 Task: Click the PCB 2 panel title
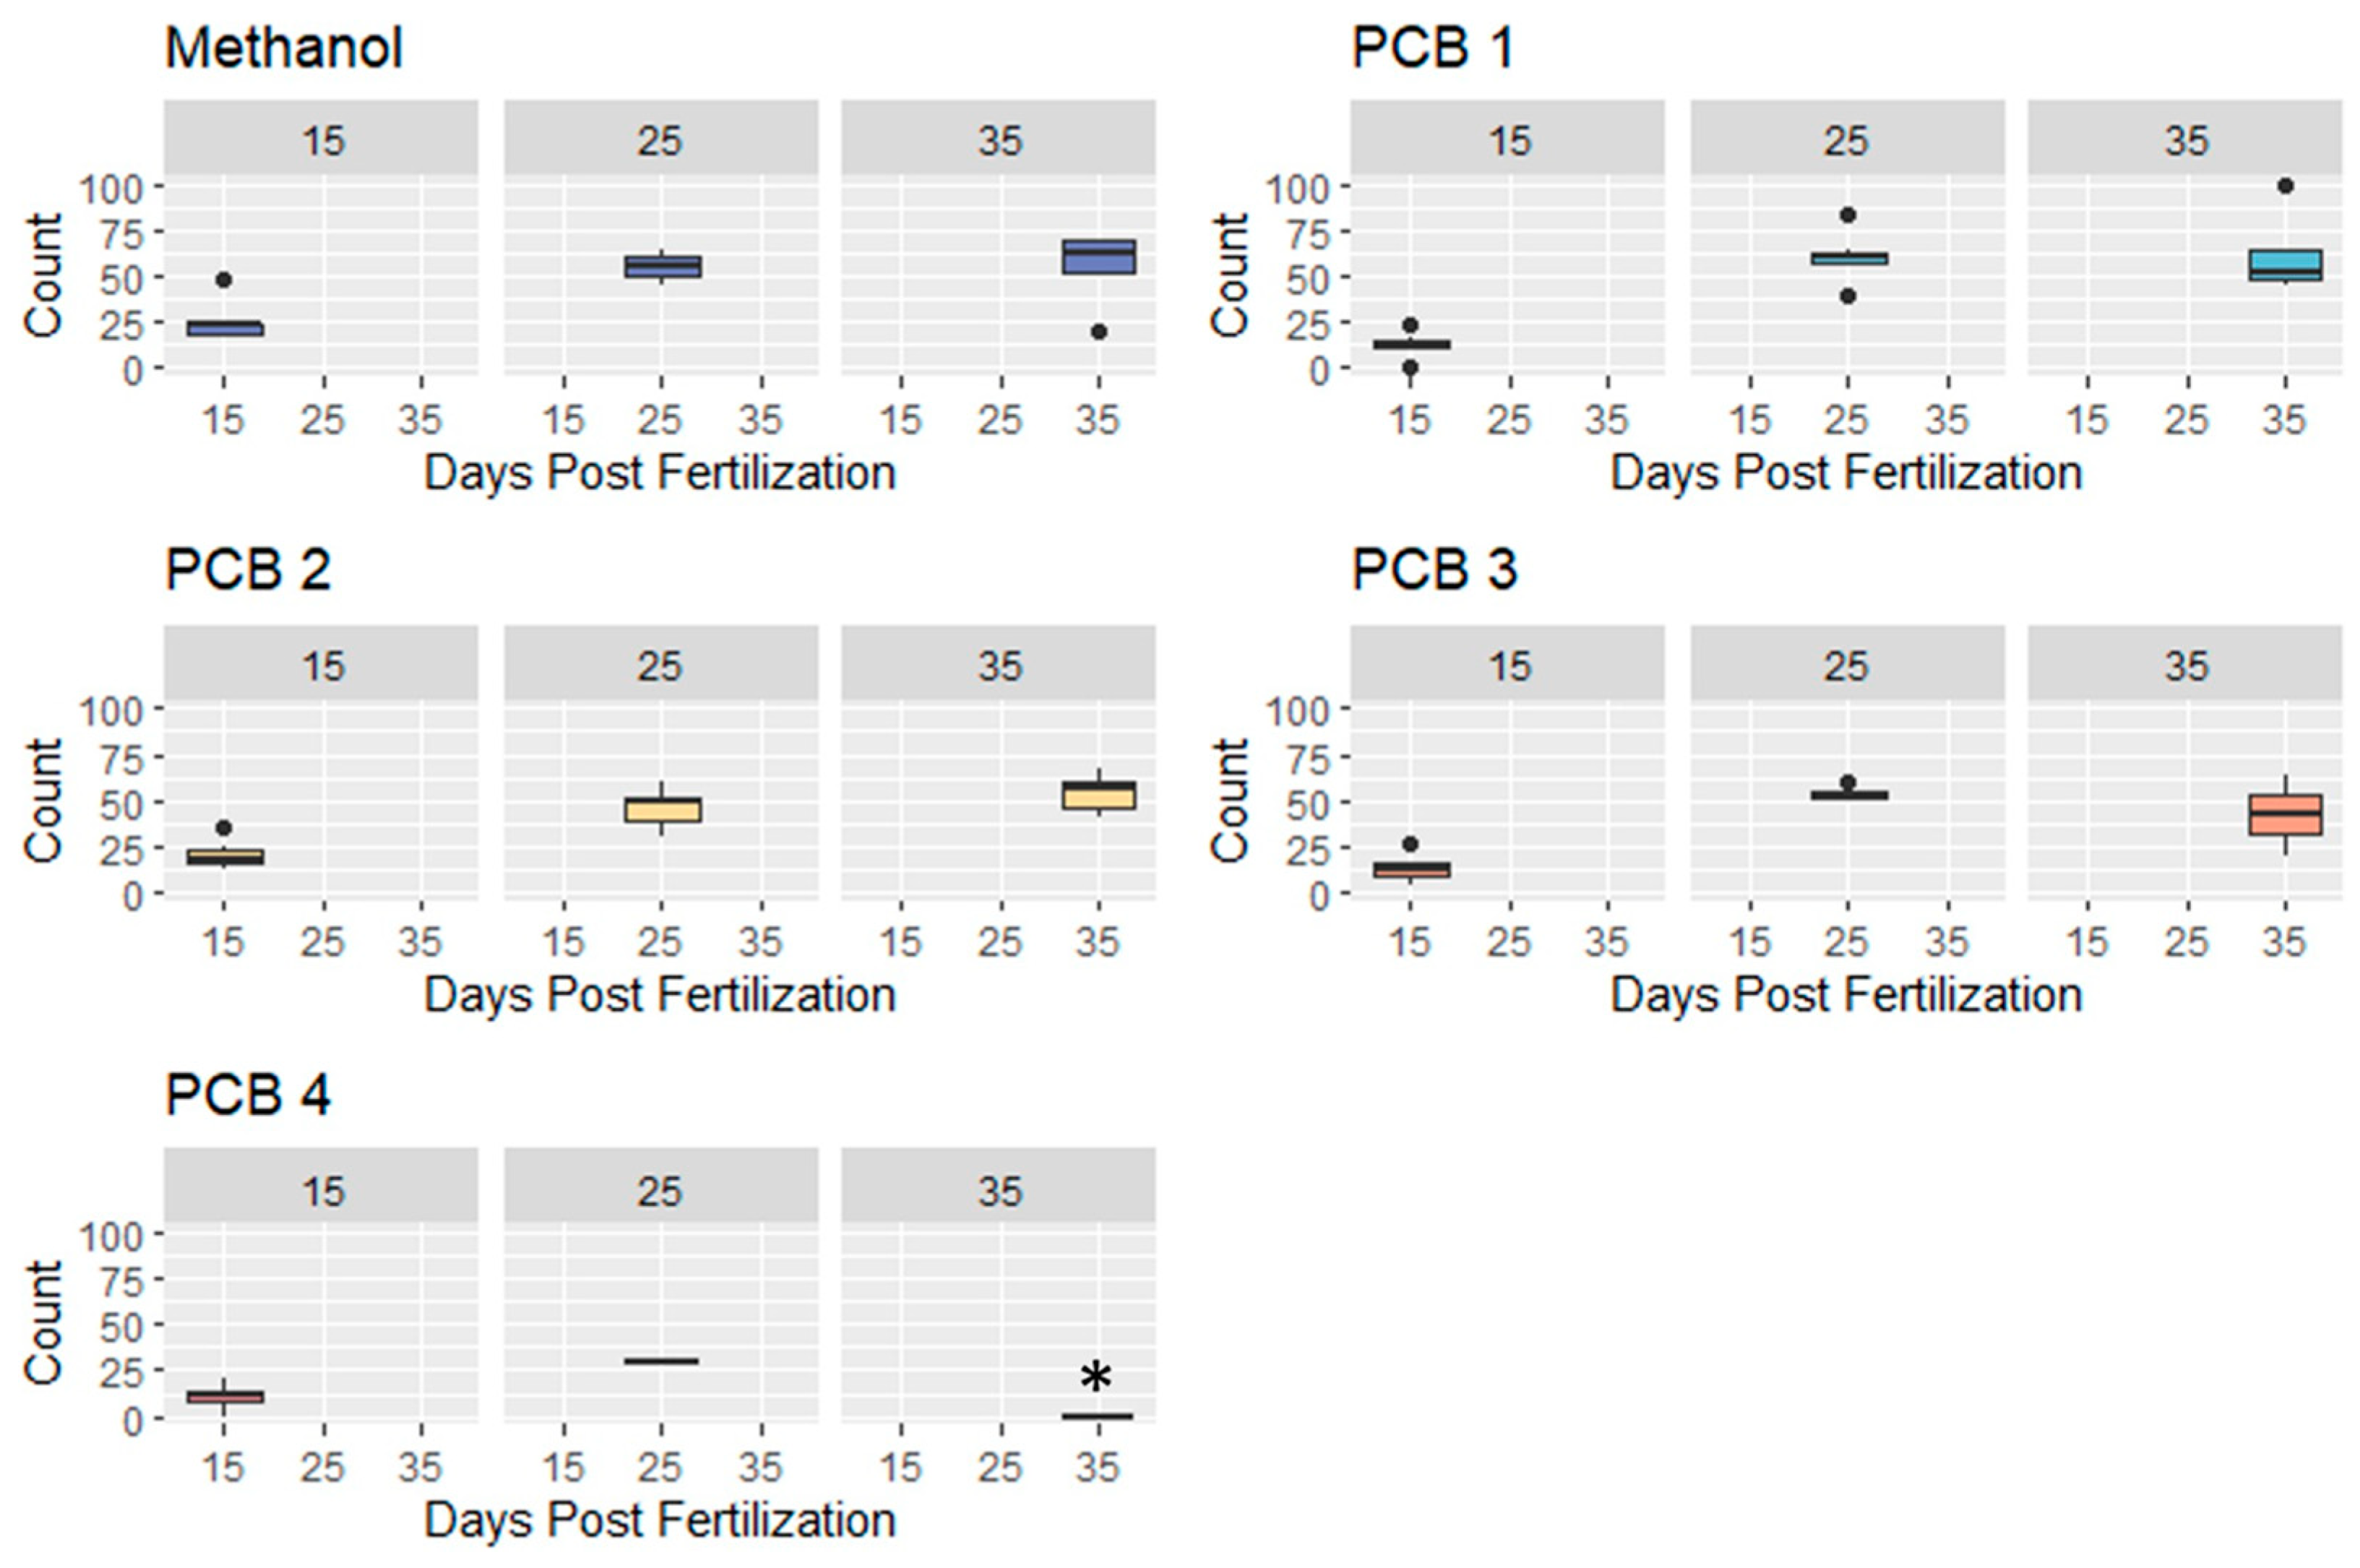247,570
